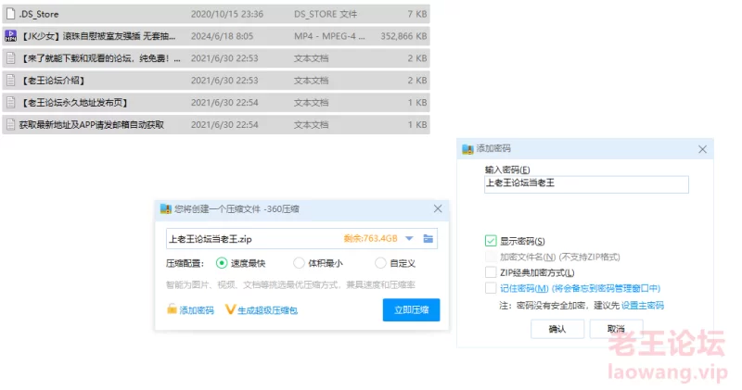Viewport: 742px width, 390px height.
Task: Click the .DS_Store file icon
Action: (x=10, y=14)
